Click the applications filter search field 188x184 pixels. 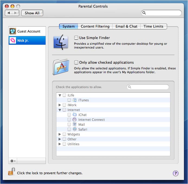(148, 87)
